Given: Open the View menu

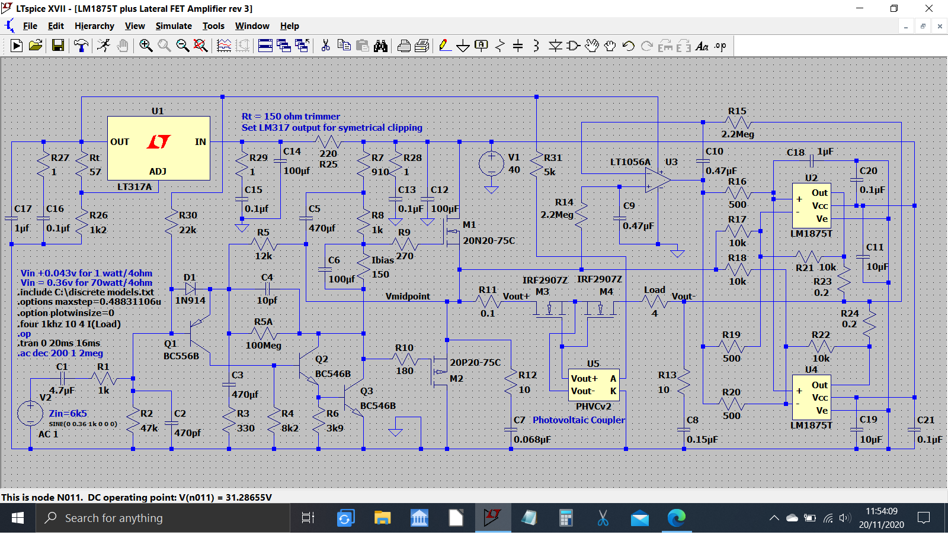Looking at the screenshot, I should [134, 26].
